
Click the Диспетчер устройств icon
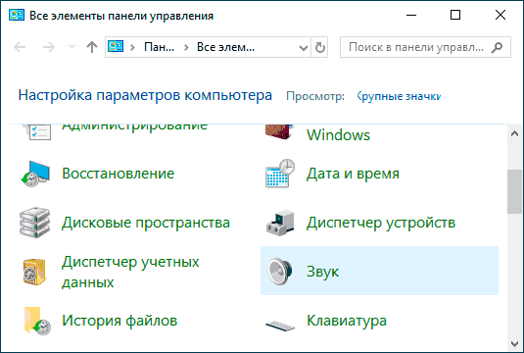point(280,223)
